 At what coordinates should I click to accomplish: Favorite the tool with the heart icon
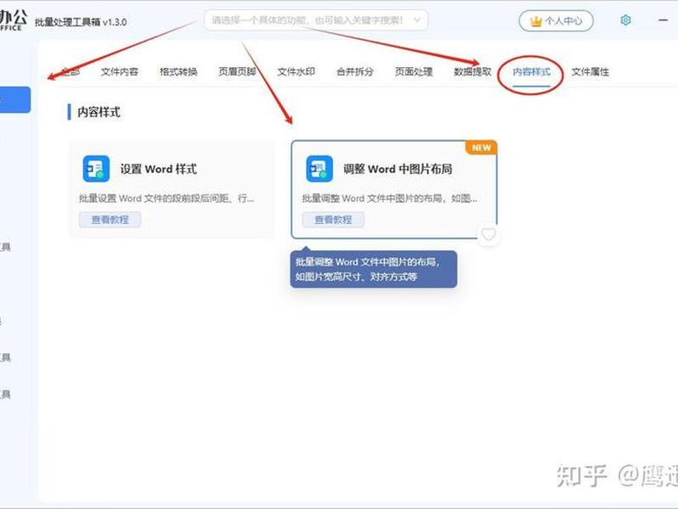pos(489,234)
